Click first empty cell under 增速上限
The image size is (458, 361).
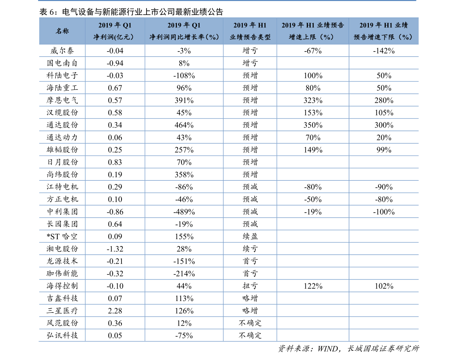(x=313, y=51)
